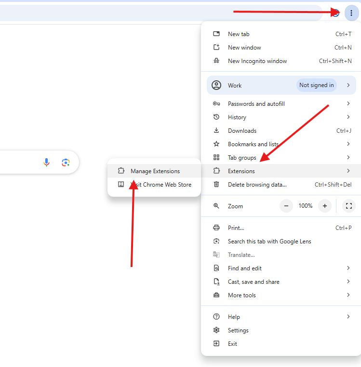Click the Cast, save and share icon
This screenshot has height=367, width=361.
point(216,281)
